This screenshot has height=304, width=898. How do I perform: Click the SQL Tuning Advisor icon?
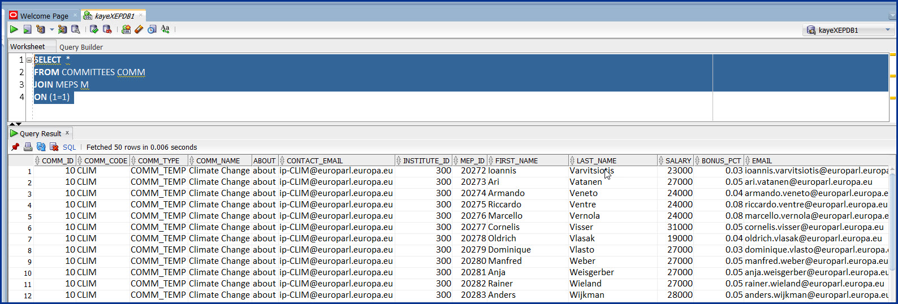pyautogui.click(x=75, y=29)
